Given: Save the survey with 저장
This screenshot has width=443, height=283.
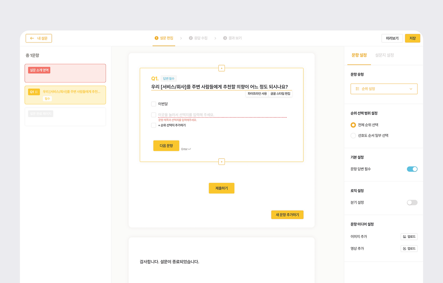Looking at the screenshot, I should click(413, 38).
